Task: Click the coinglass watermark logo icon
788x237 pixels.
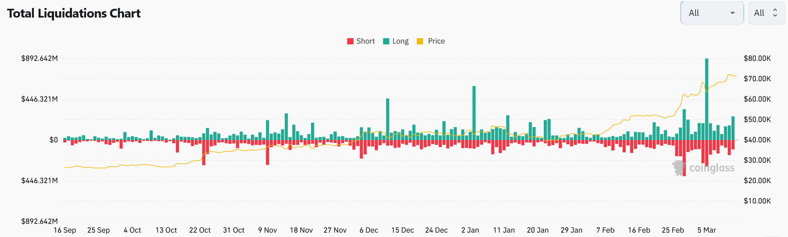Action: [679, 168]
